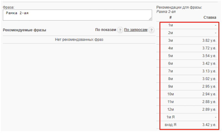Click the Ставка column header

210,17
